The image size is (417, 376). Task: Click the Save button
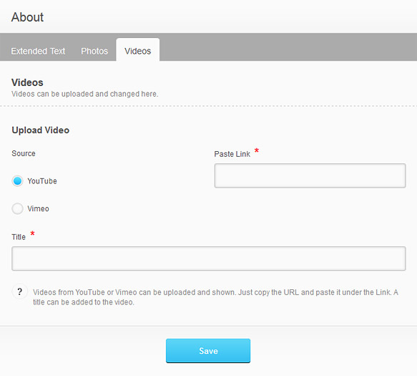coord(208,351)
